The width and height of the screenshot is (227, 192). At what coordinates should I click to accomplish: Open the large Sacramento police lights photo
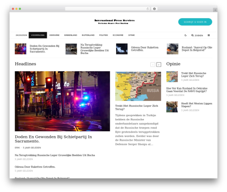pos(62,101)
